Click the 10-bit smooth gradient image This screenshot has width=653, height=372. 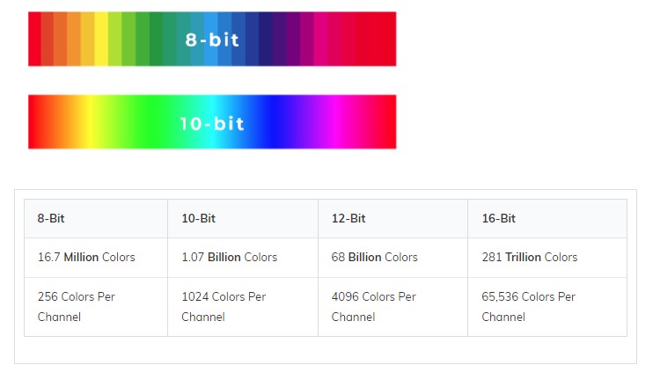pos(212,121)
